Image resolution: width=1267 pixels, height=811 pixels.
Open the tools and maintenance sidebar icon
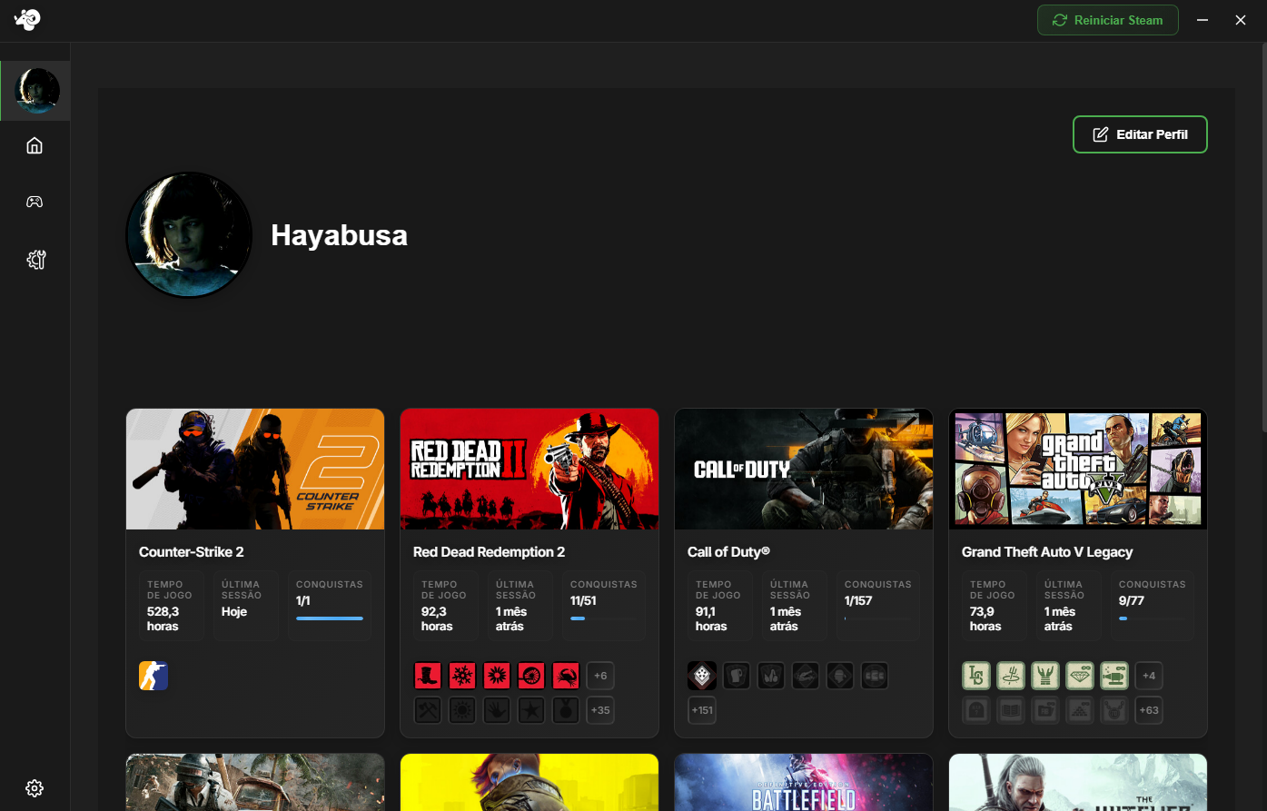[x=35, y=260]
